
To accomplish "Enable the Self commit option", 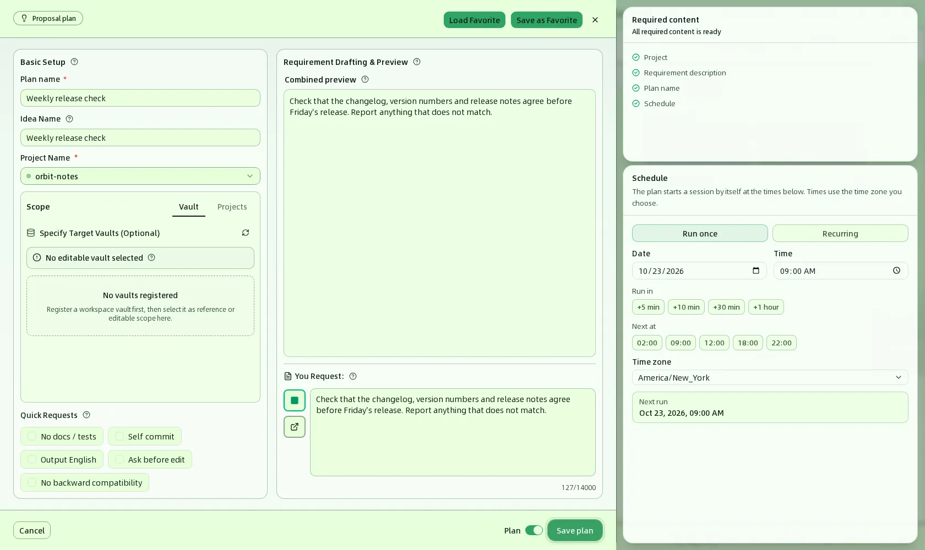I will tap(145, 436).
